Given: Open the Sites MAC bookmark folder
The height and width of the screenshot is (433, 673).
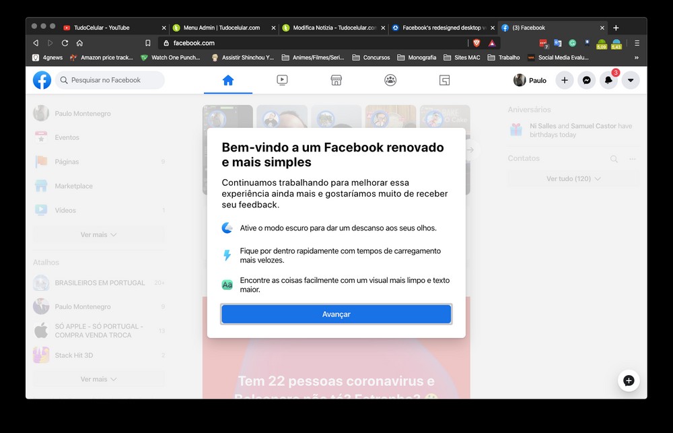Looking at the screenshot, I should coord(462,57).
